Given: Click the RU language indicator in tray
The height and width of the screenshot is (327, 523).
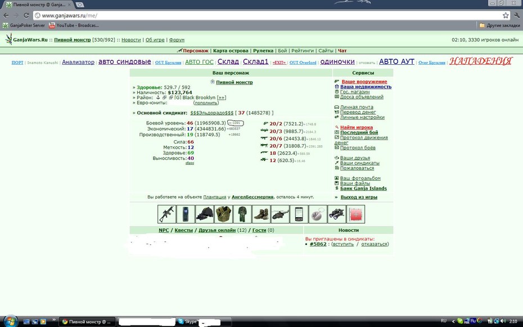Looking at the screenshot, I should pos(444,321).
